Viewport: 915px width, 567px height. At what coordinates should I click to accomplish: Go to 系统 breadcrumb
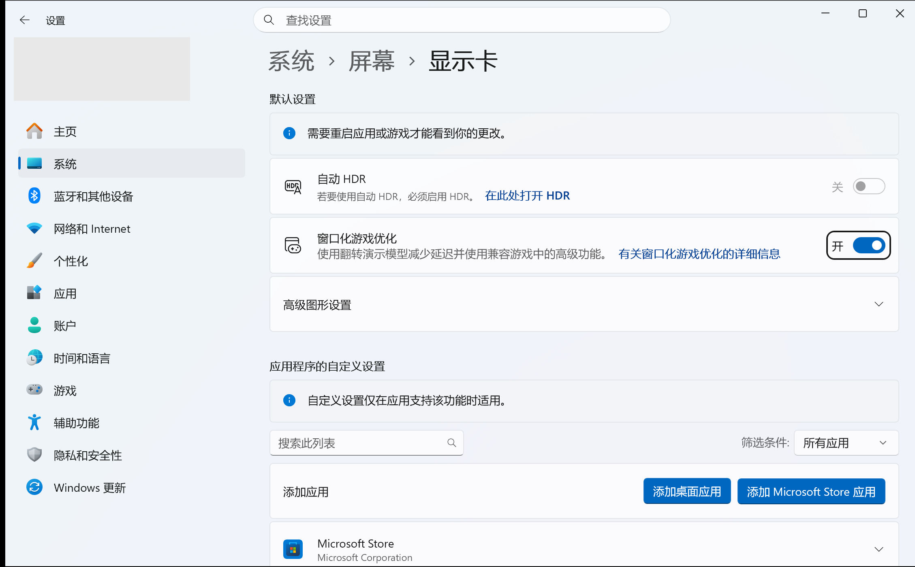[x=291, y=62]
